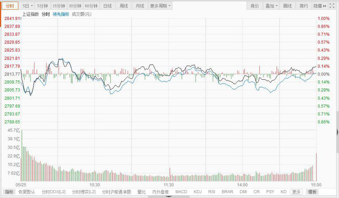Open the 5日 dropdown
The width and height of the screenshot is (339, 198).
[x=28, y=6]
